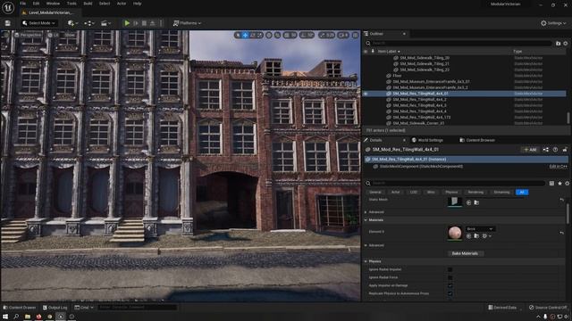
Task: Select SM_Mod_Res_TilingWall_4x4_2 in the Outliner
Action: [419, 99]
